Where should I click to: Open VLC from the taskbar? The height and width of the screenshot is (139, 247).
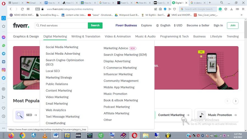[45, 135]
